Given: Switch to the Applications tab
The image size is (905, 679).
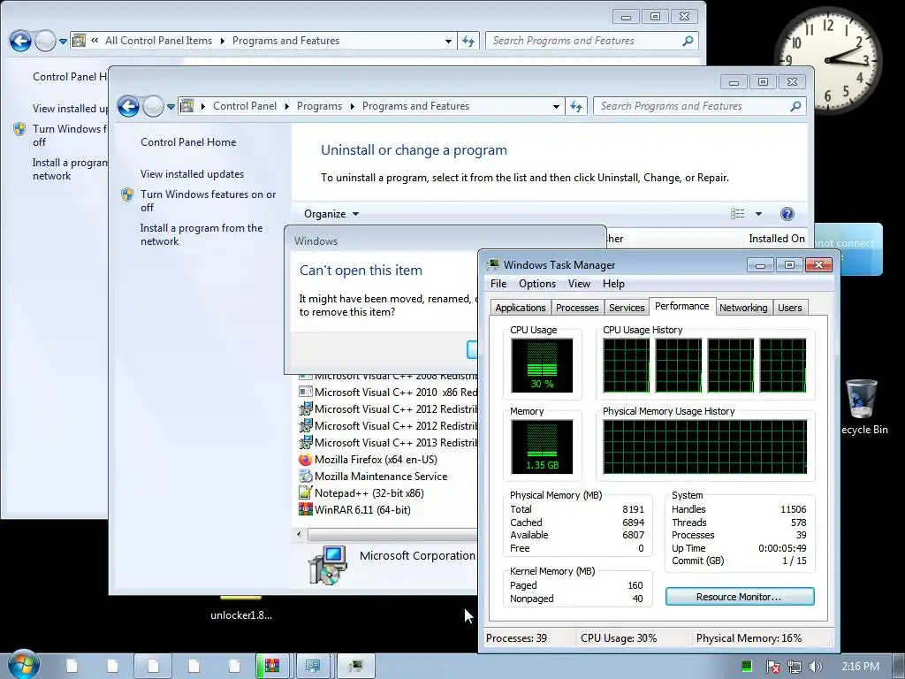Looking at the screenshot, I should coord(520,308).
